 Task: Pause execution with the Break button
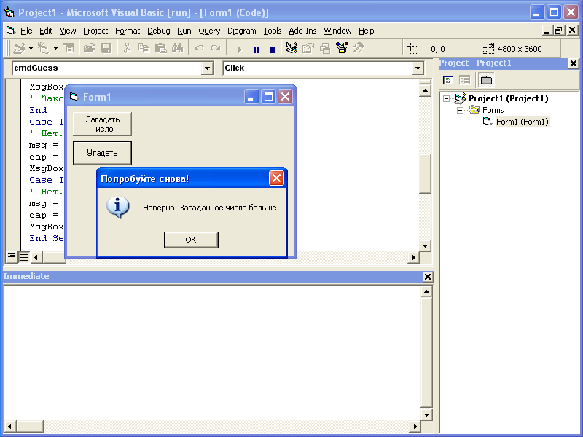pos(257,50)
